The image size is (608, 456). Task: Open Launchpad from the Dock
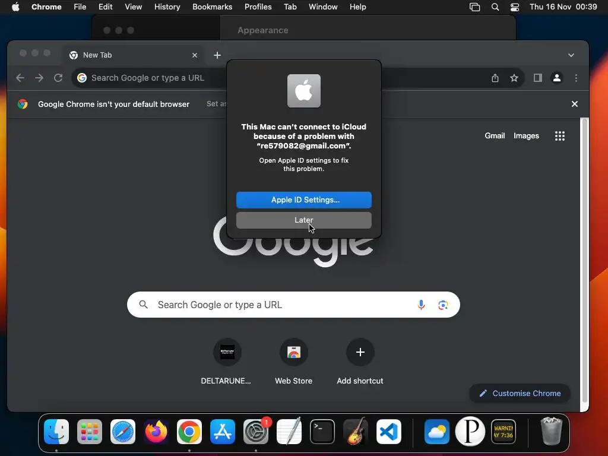tap(90, 432)
